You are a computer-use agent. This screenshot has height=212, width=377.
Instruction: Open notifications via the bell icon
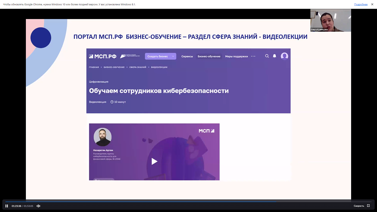[274, 56]
